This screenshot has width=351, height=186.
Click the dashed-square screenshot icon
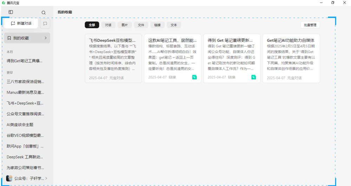(x=45, y=24)
